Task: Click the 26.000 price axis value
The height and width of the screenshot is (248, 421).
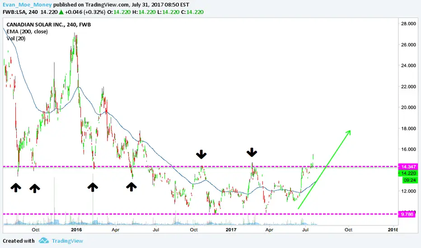Action: (x=408, y=45)
